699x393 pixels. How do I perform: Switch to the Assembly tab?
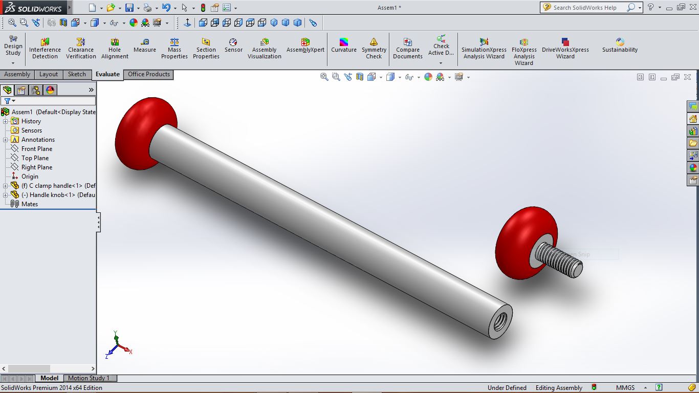[17, 74]
